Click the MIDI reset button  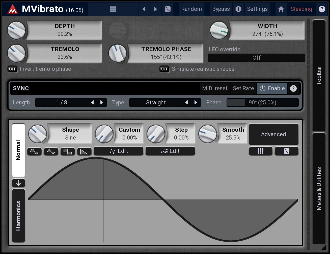215,88
